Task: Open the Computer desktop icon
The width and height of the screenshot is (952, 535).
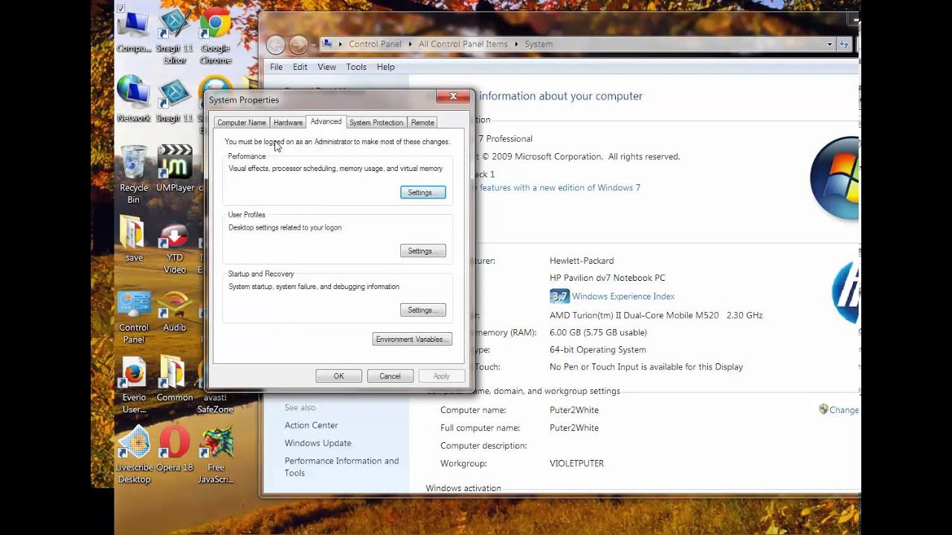Action: (134, 33)
